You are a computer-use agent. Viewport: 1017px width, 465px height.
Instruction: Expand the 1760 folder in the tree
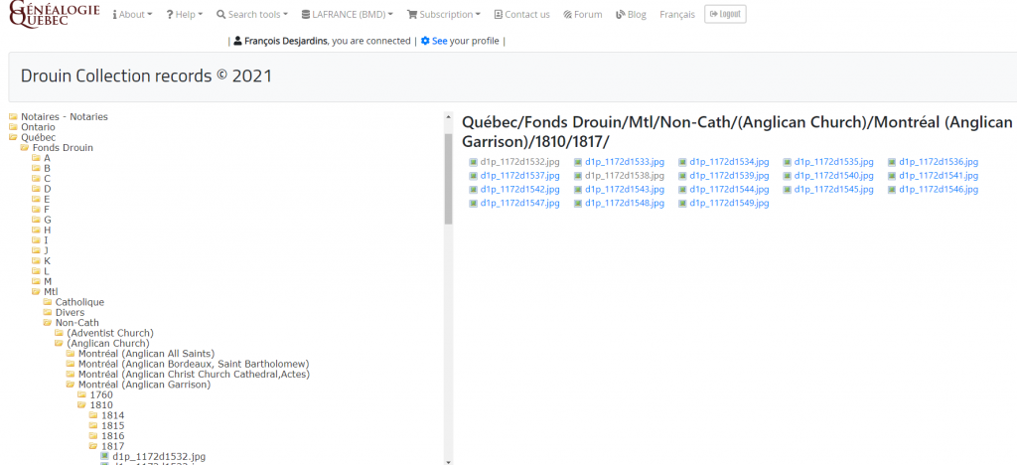pos(100,394)
